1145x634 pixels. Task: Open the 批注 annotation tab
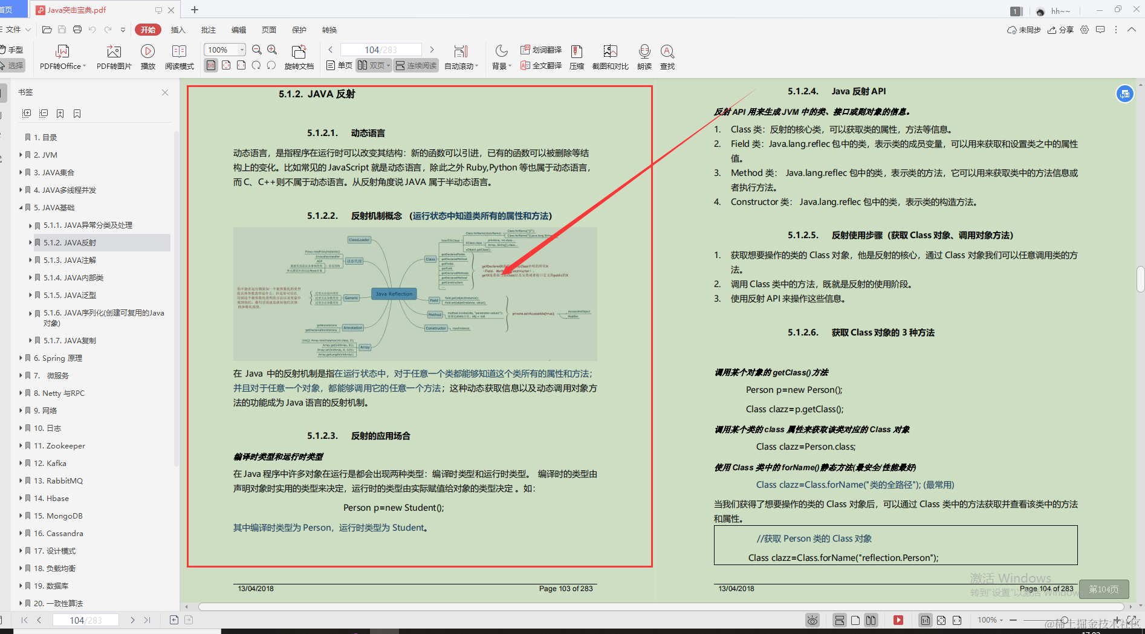coord(208,30)
